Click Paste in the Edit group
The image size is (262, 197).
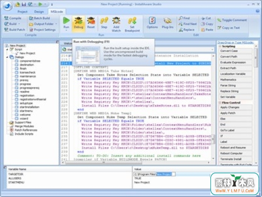click(x=207, y=30)
